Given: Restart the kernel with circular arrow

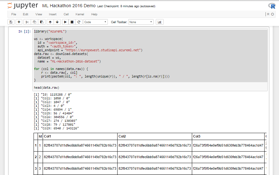Looking at the screenshot, I should click(x=79, y=22).
